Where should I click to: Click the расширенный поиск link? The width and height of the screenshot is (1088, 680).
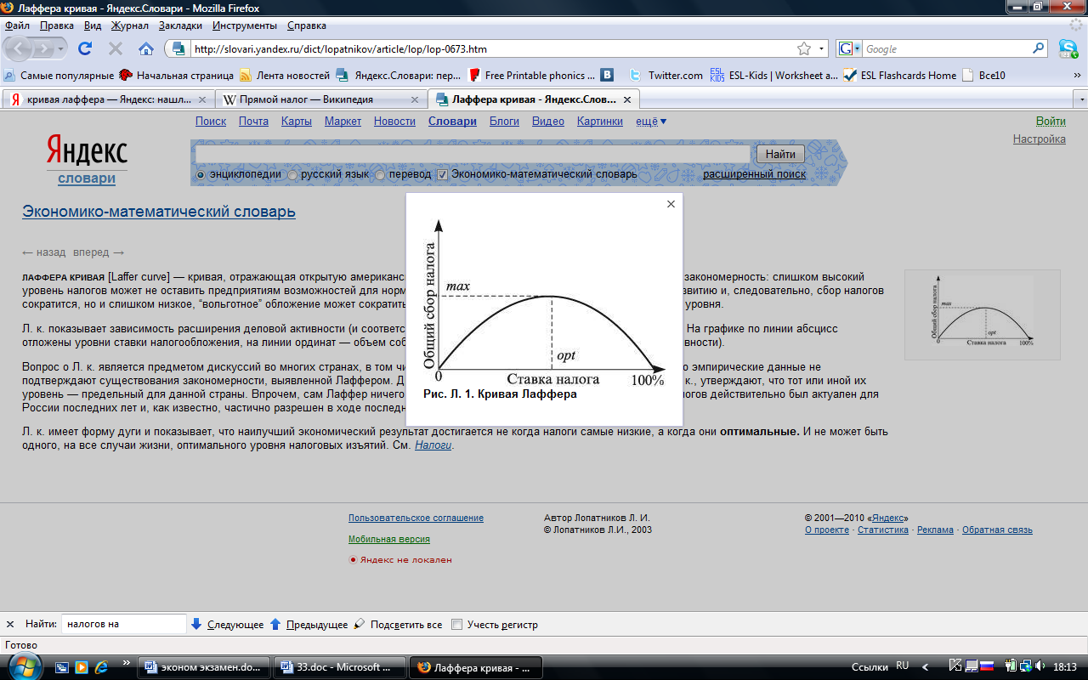[x=754, y=174]
